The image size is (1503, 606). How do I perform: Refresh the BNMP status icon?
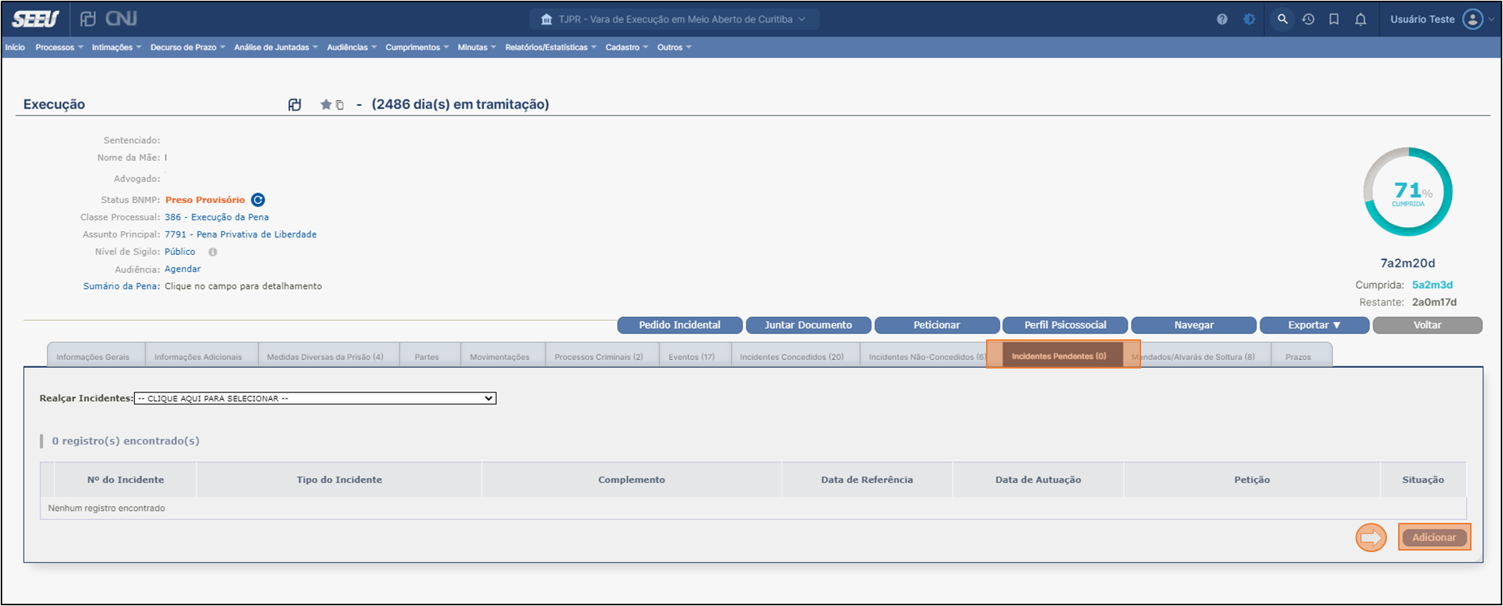258,200
